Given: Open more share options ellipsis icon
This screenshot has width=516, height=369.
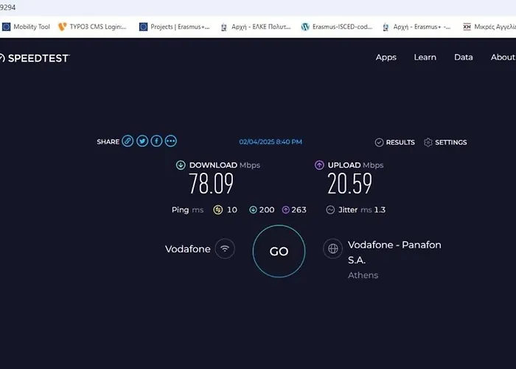Looking at the screenshot, I should pos(171,141).
